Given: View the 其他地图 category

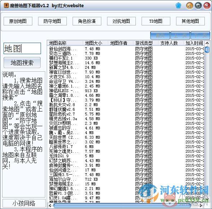Looking at the screenshot, I should [x=190, y=21].
